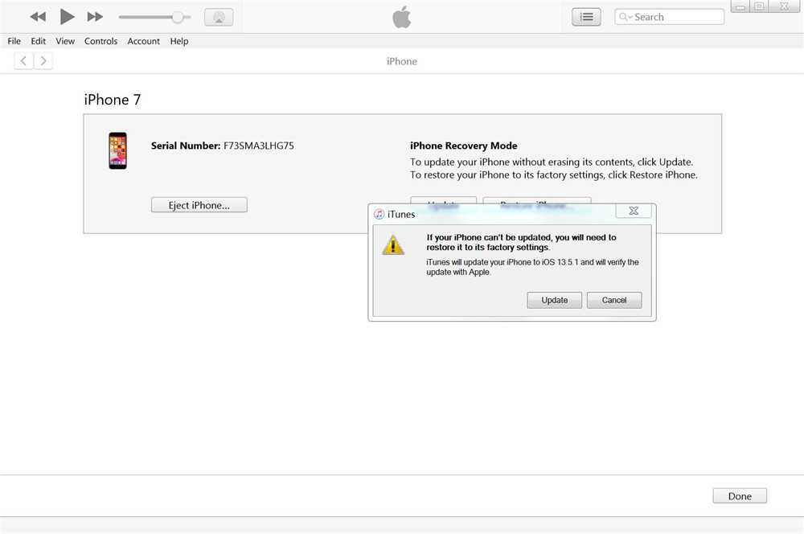Skip forward with the Next track button
804x534 pixels.
click(95, 17)
